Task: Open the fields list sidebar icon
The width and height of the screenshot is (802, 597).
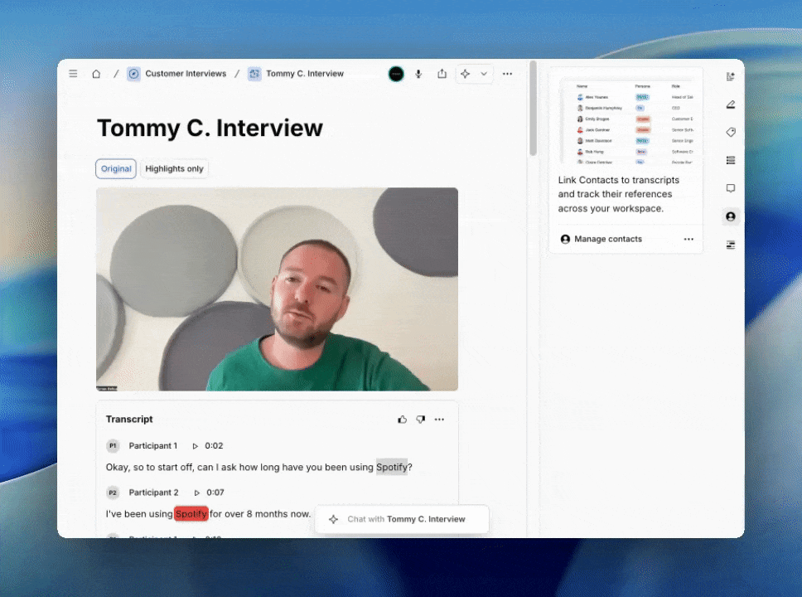Action: coord(731,160)
